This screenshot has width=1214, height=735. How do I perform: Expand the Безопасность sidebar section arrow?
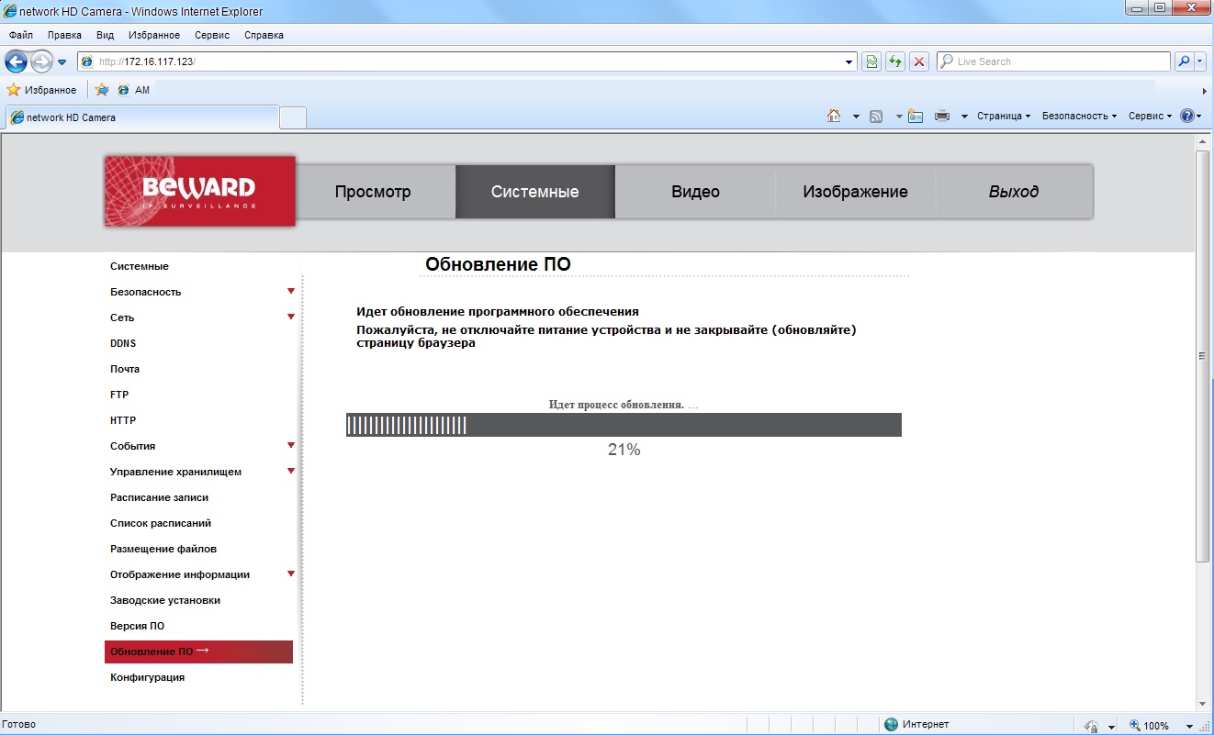pyautogui.click(x=290, y=292)
